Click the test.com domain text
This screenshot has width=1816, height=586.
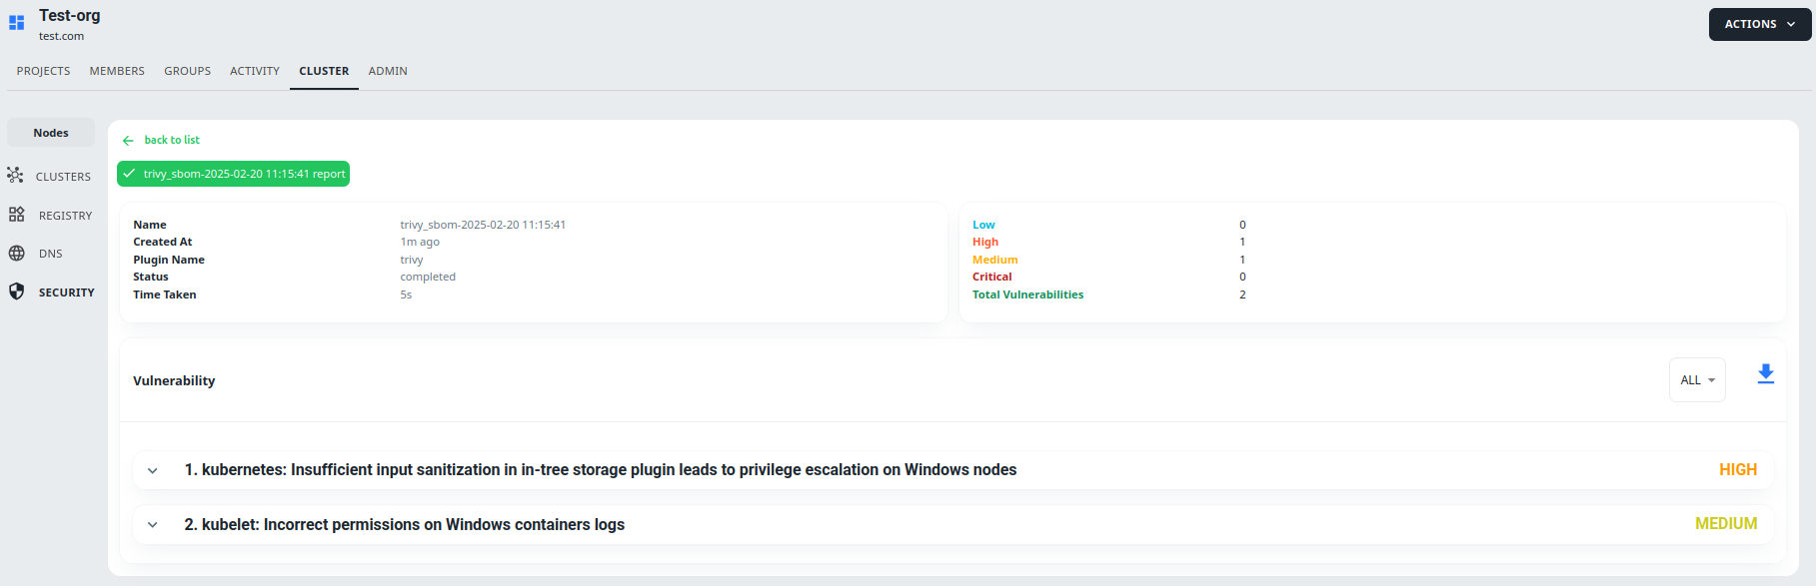[62, 36]
